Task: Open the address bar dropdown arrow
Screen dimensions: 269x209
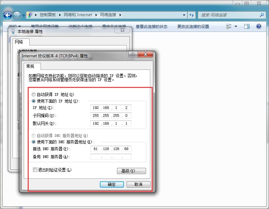Action: click(185, 15)
